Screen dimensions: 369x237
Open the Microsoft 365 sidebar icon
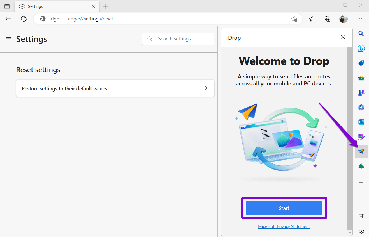coord(361,107)
